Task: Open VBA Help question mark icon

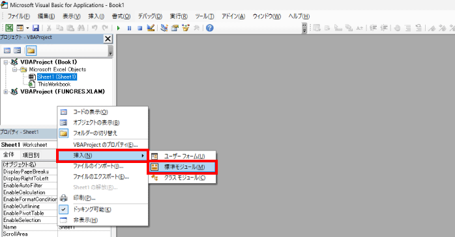Action: coord(210,28)
